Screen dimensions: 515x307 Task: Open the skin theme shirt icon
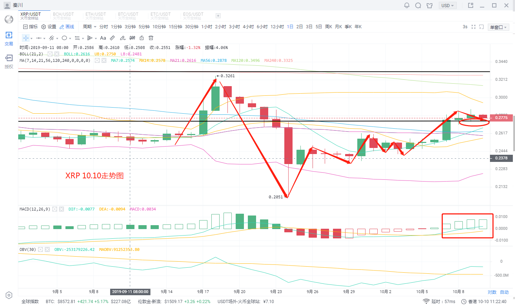pyautogui.click(x=430, y=5)
